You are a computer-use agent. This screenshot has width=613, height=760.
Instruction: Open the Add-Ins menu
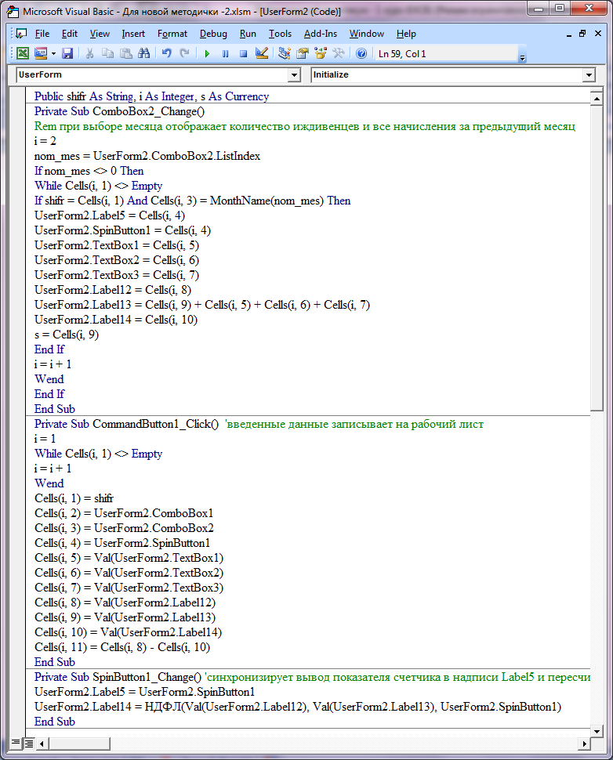[x=320, y=34]
